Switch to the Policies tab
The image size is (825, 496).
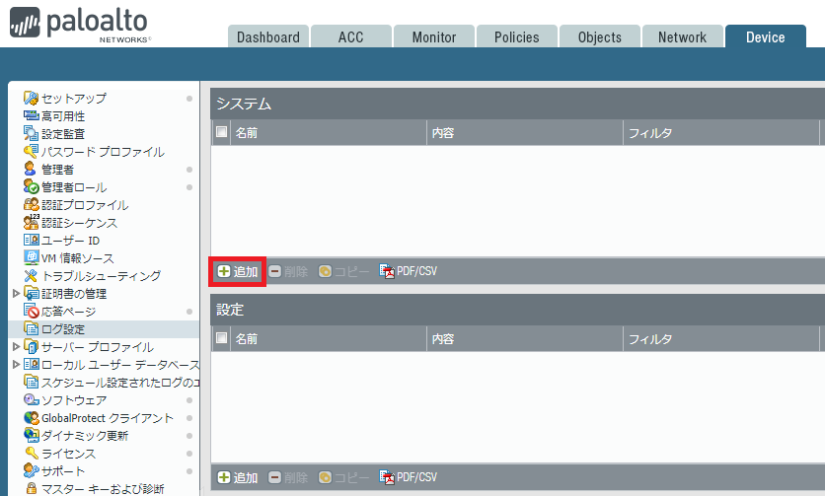click(516, 37)
